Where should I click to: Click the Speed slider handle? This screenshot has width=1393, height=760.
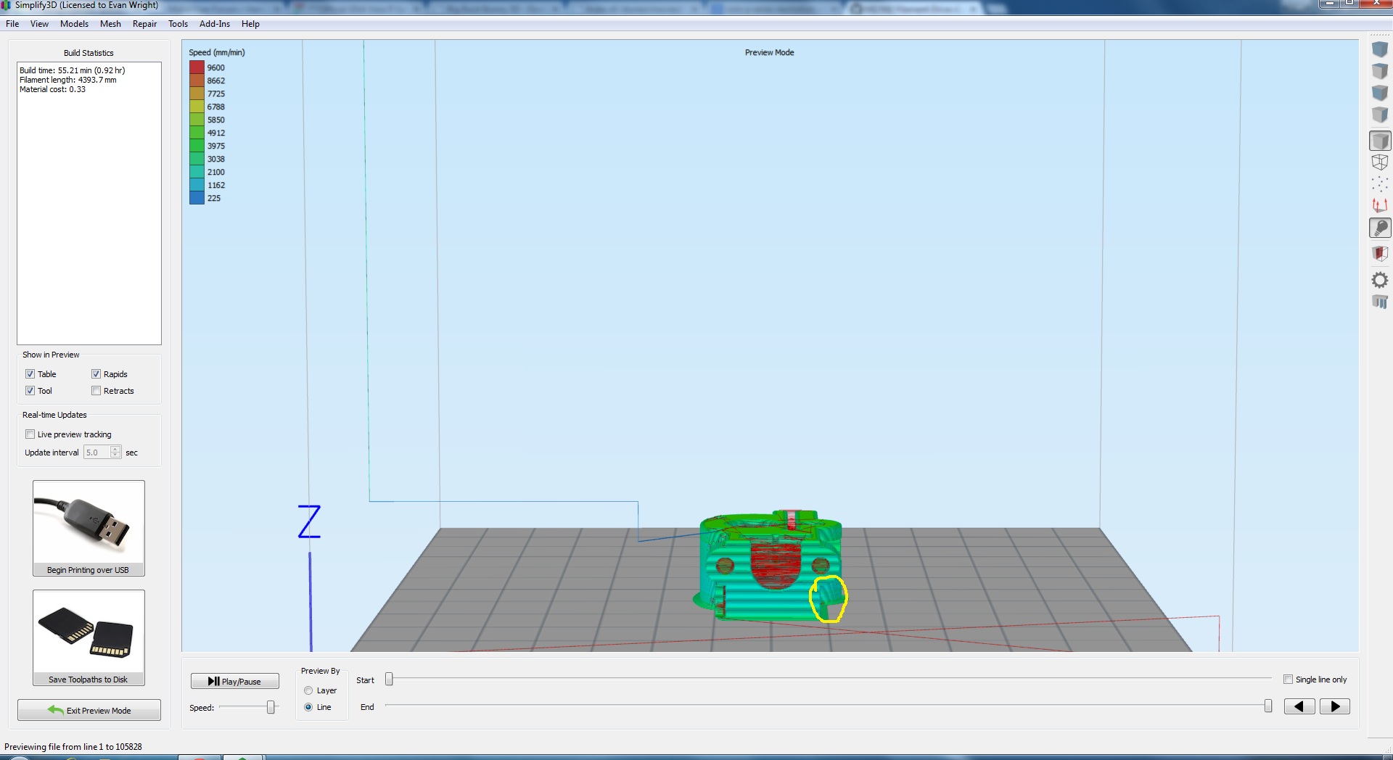coord(271,707)
